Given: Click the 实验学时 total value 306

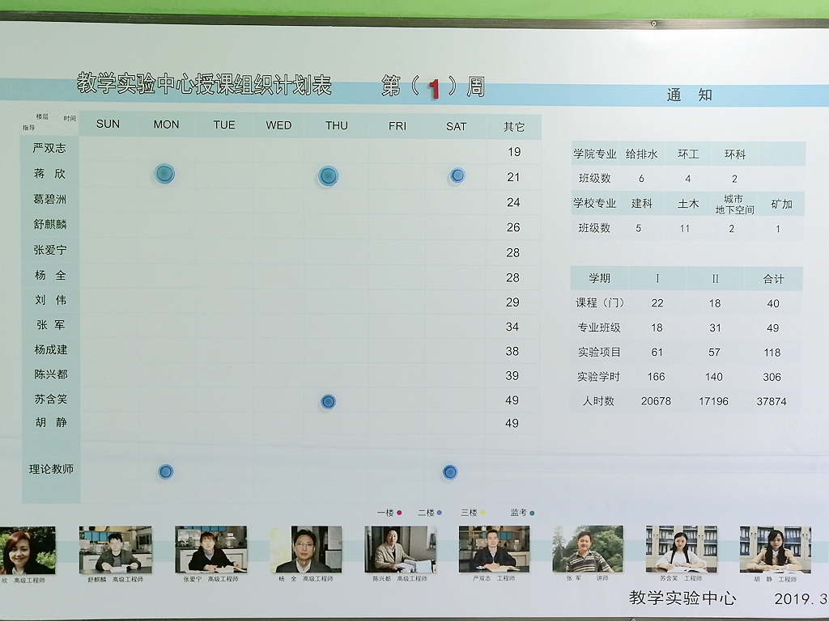Looking at the screenshot, I should click(772, 377).
